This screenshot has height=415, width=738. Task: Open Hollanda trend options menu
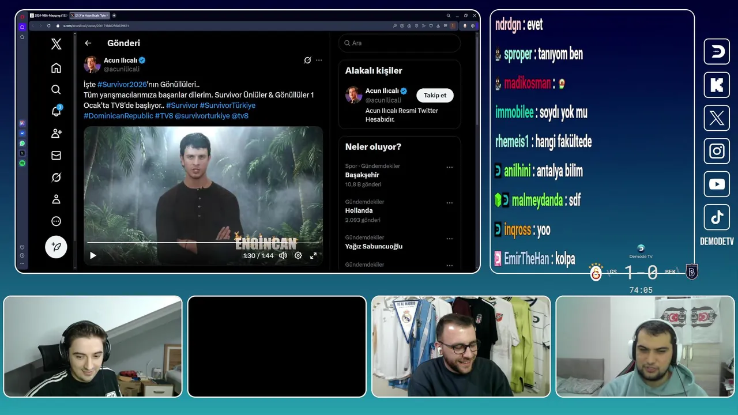pyautogui.click(x=449, y=203)
